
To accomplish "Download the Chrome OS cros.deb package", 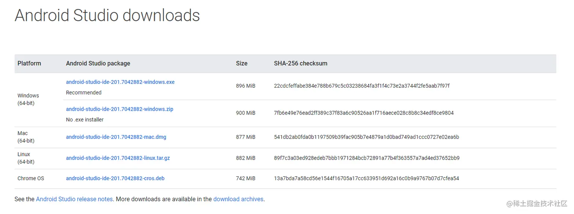I will tap(115, 178).
